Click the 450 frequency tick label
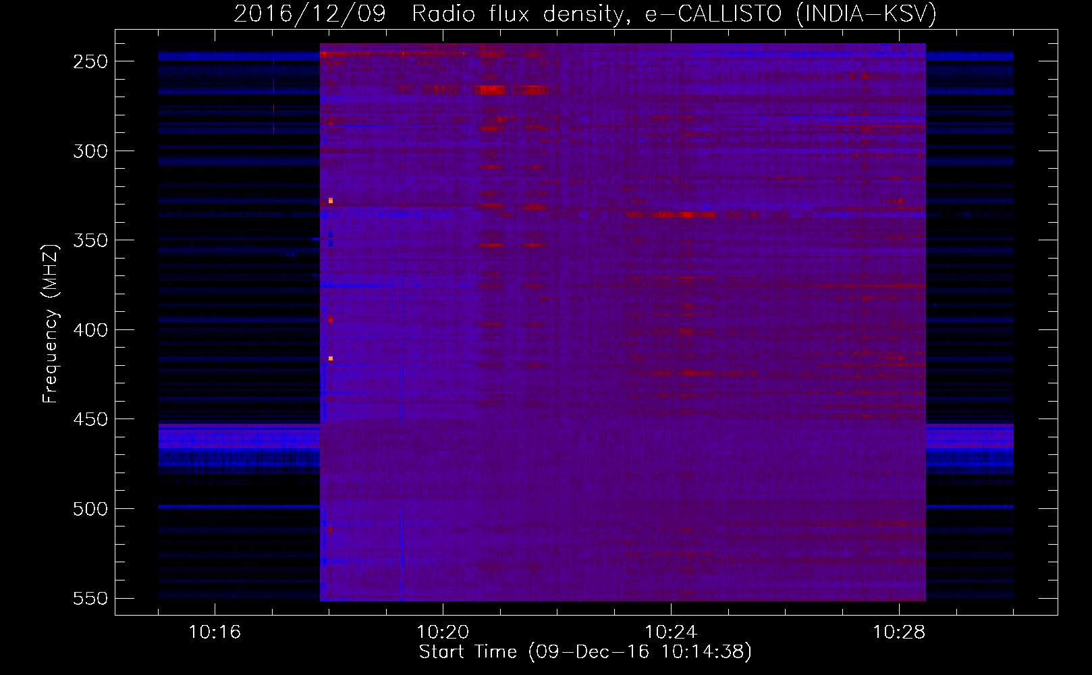 90,419
